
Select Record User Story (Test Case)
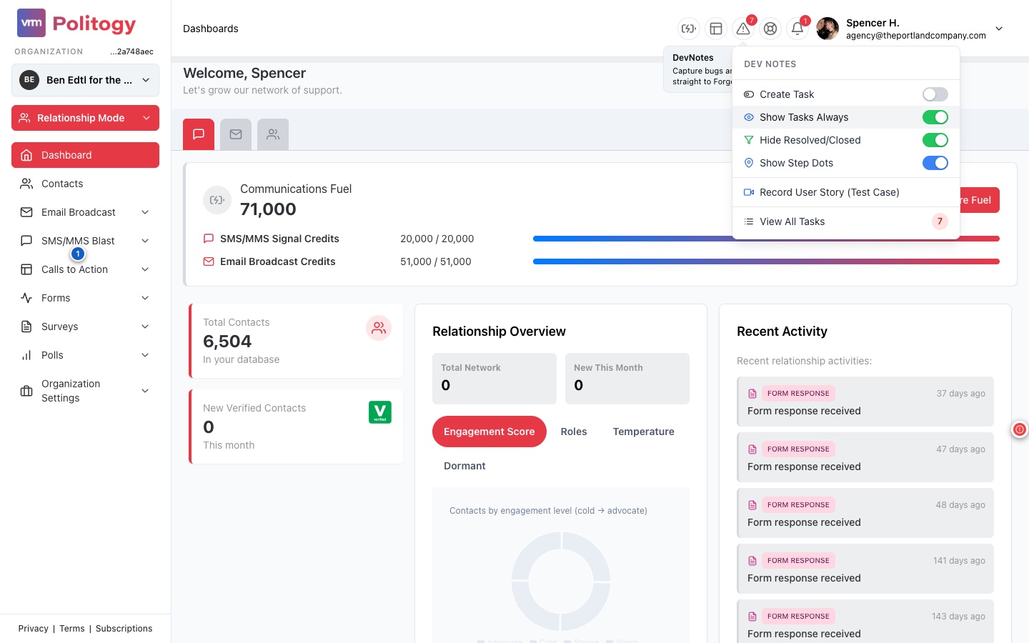(846, 192)
